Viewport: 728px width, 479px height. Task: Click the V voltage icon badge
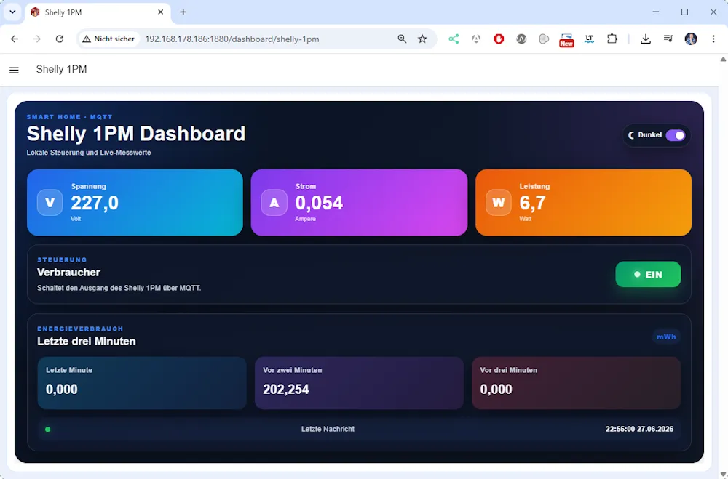click(x=50, y=203)
